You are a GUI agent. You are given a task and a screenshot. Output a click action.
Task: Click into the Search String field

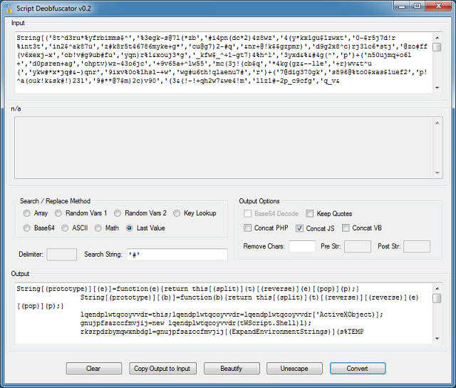175,255
